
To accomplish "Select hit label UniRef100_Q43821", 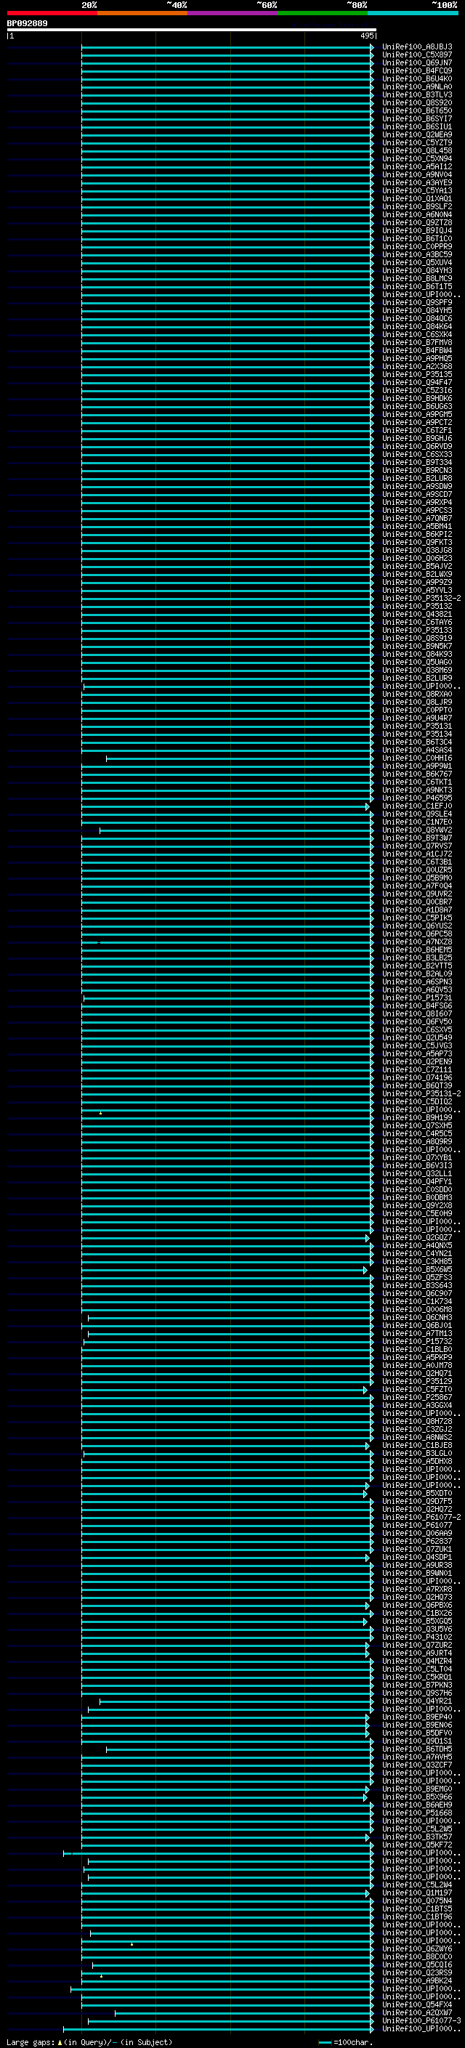I will tap(417, 615).
